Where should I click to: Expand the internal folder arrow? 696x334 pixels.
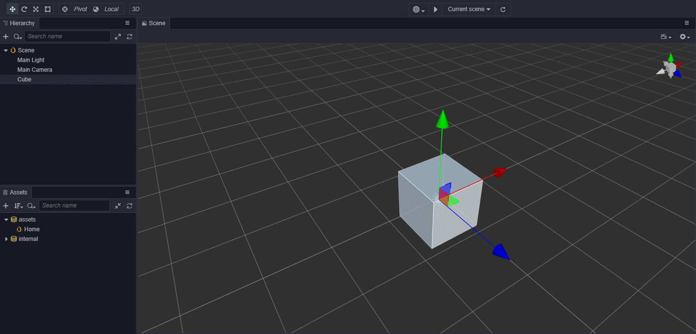(x=6, y=239)
